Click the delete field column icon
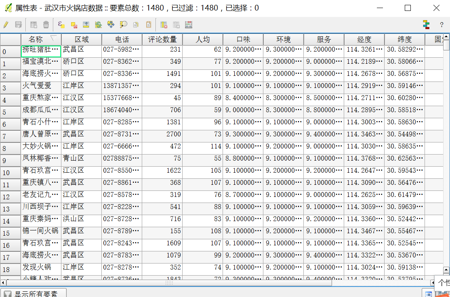450x297 pixels. click(164, 25)
